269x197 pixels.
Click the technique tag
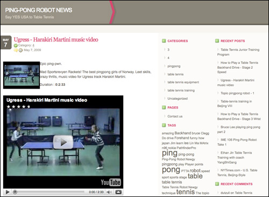coord(168,193)
